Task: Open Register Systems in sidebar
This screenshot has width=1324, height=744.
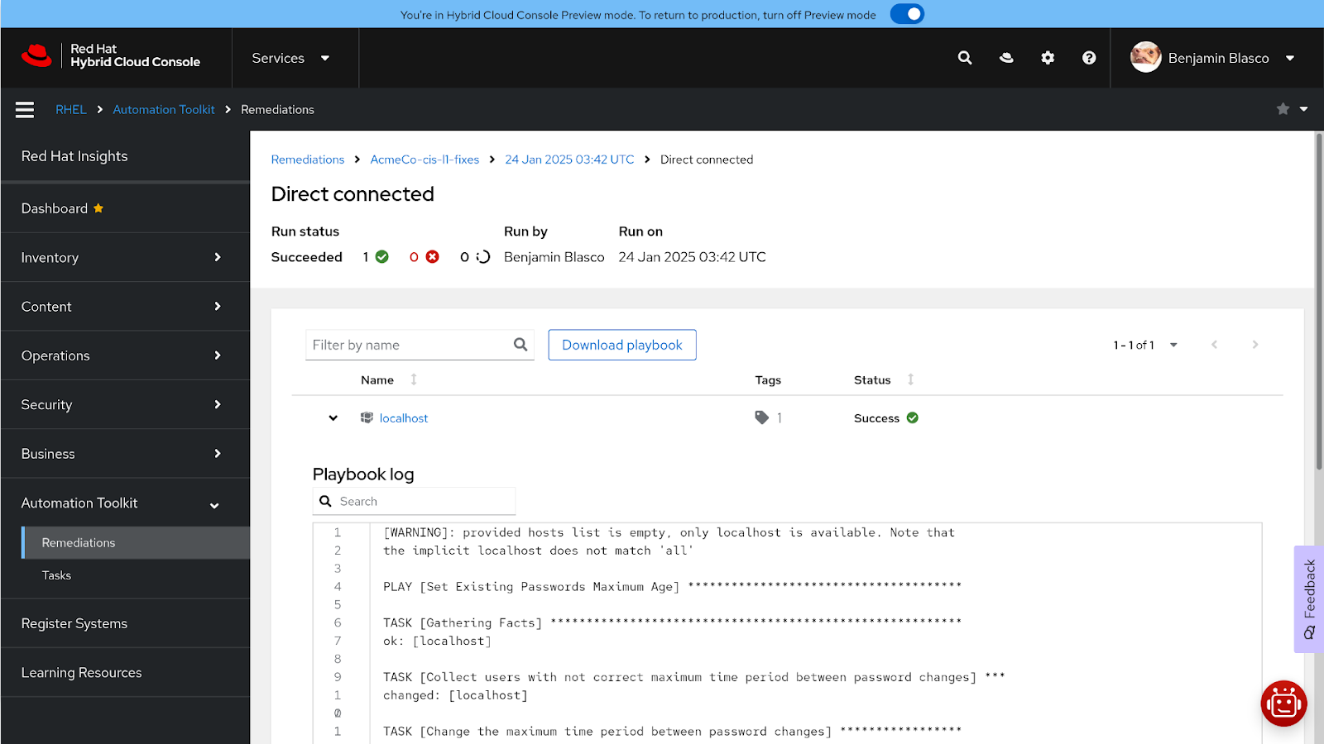Action: [x=125, y=623]
